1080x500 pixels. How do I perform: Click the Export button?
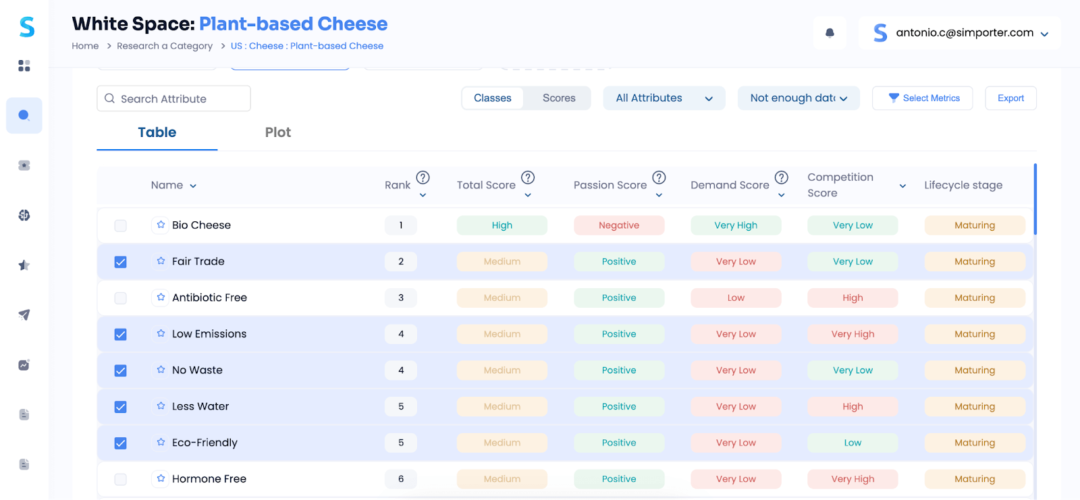[x=1010, y=98]
